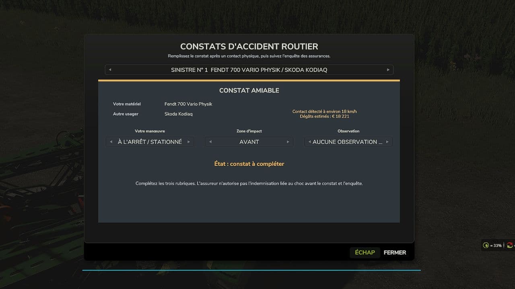Image resolution: width=515 pixels, height=289 pixels.
Task: Click the 'Zone d'impact' label
Action: pos(249,131)
